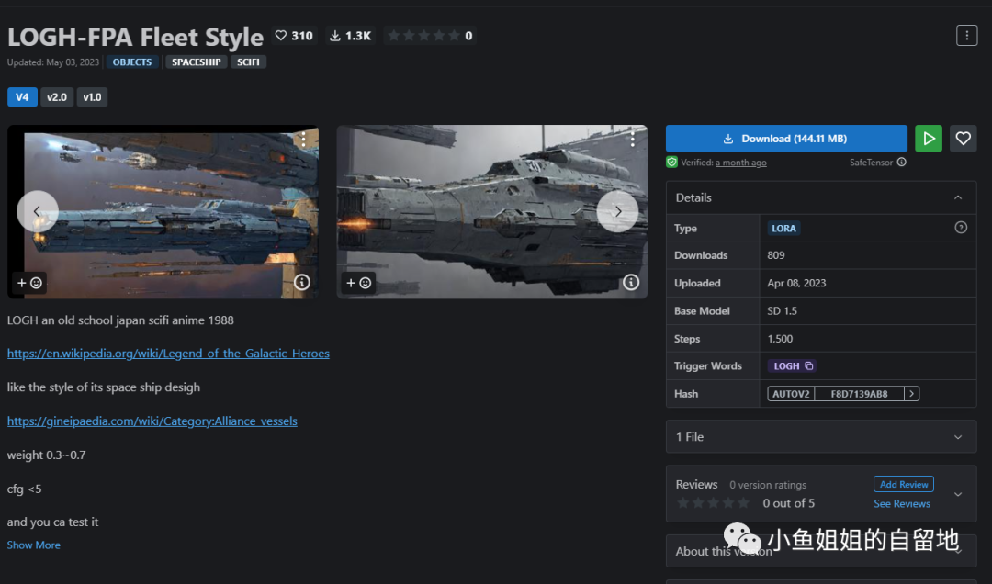Switch to version v1.0 tab

pos(92,97)
